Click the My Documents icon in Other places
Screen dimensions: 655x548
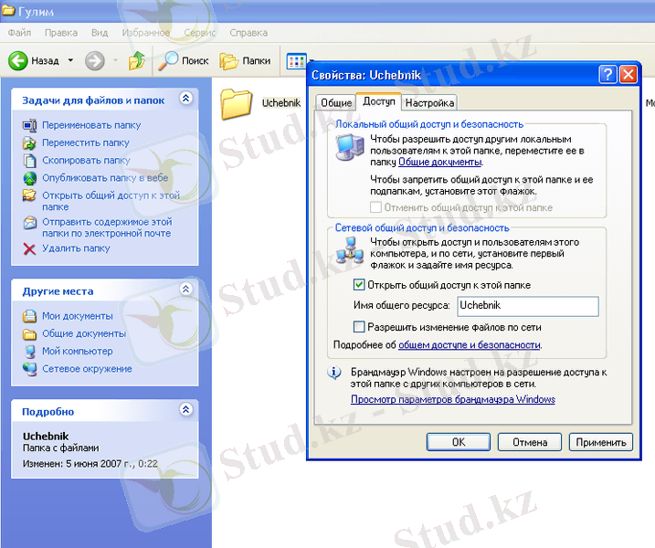coord(29,316)
